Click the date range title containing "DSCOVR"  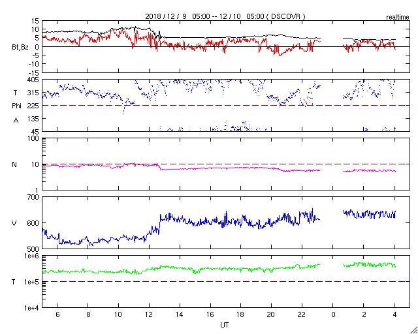[225, 16]
